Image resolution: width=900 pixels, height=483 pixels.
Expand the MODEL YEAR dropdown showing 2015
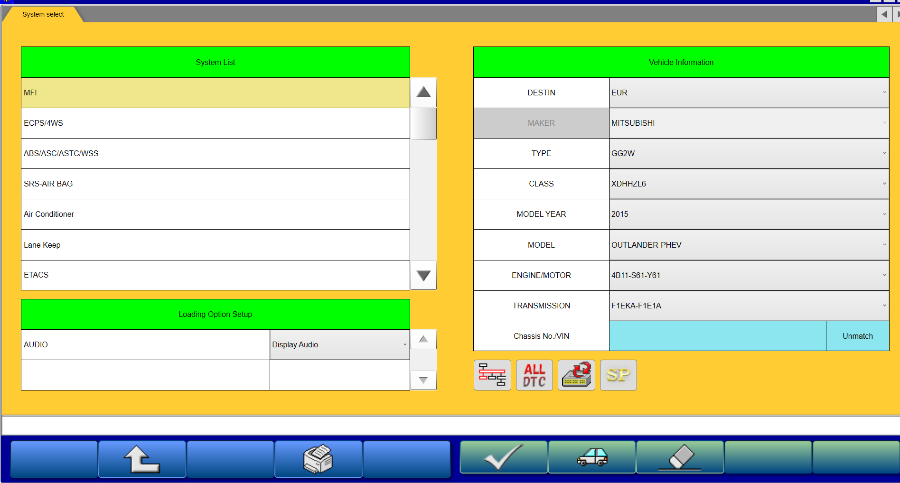click(749, 214)
